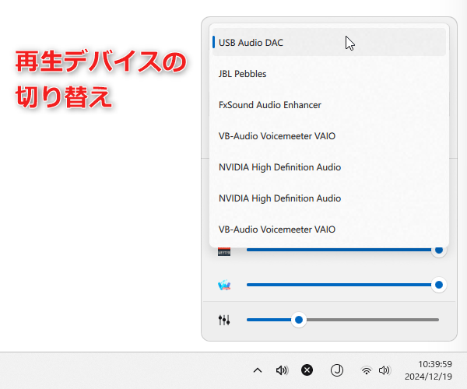Open the taskbar clock showing 10:39:59

(429, 370)
